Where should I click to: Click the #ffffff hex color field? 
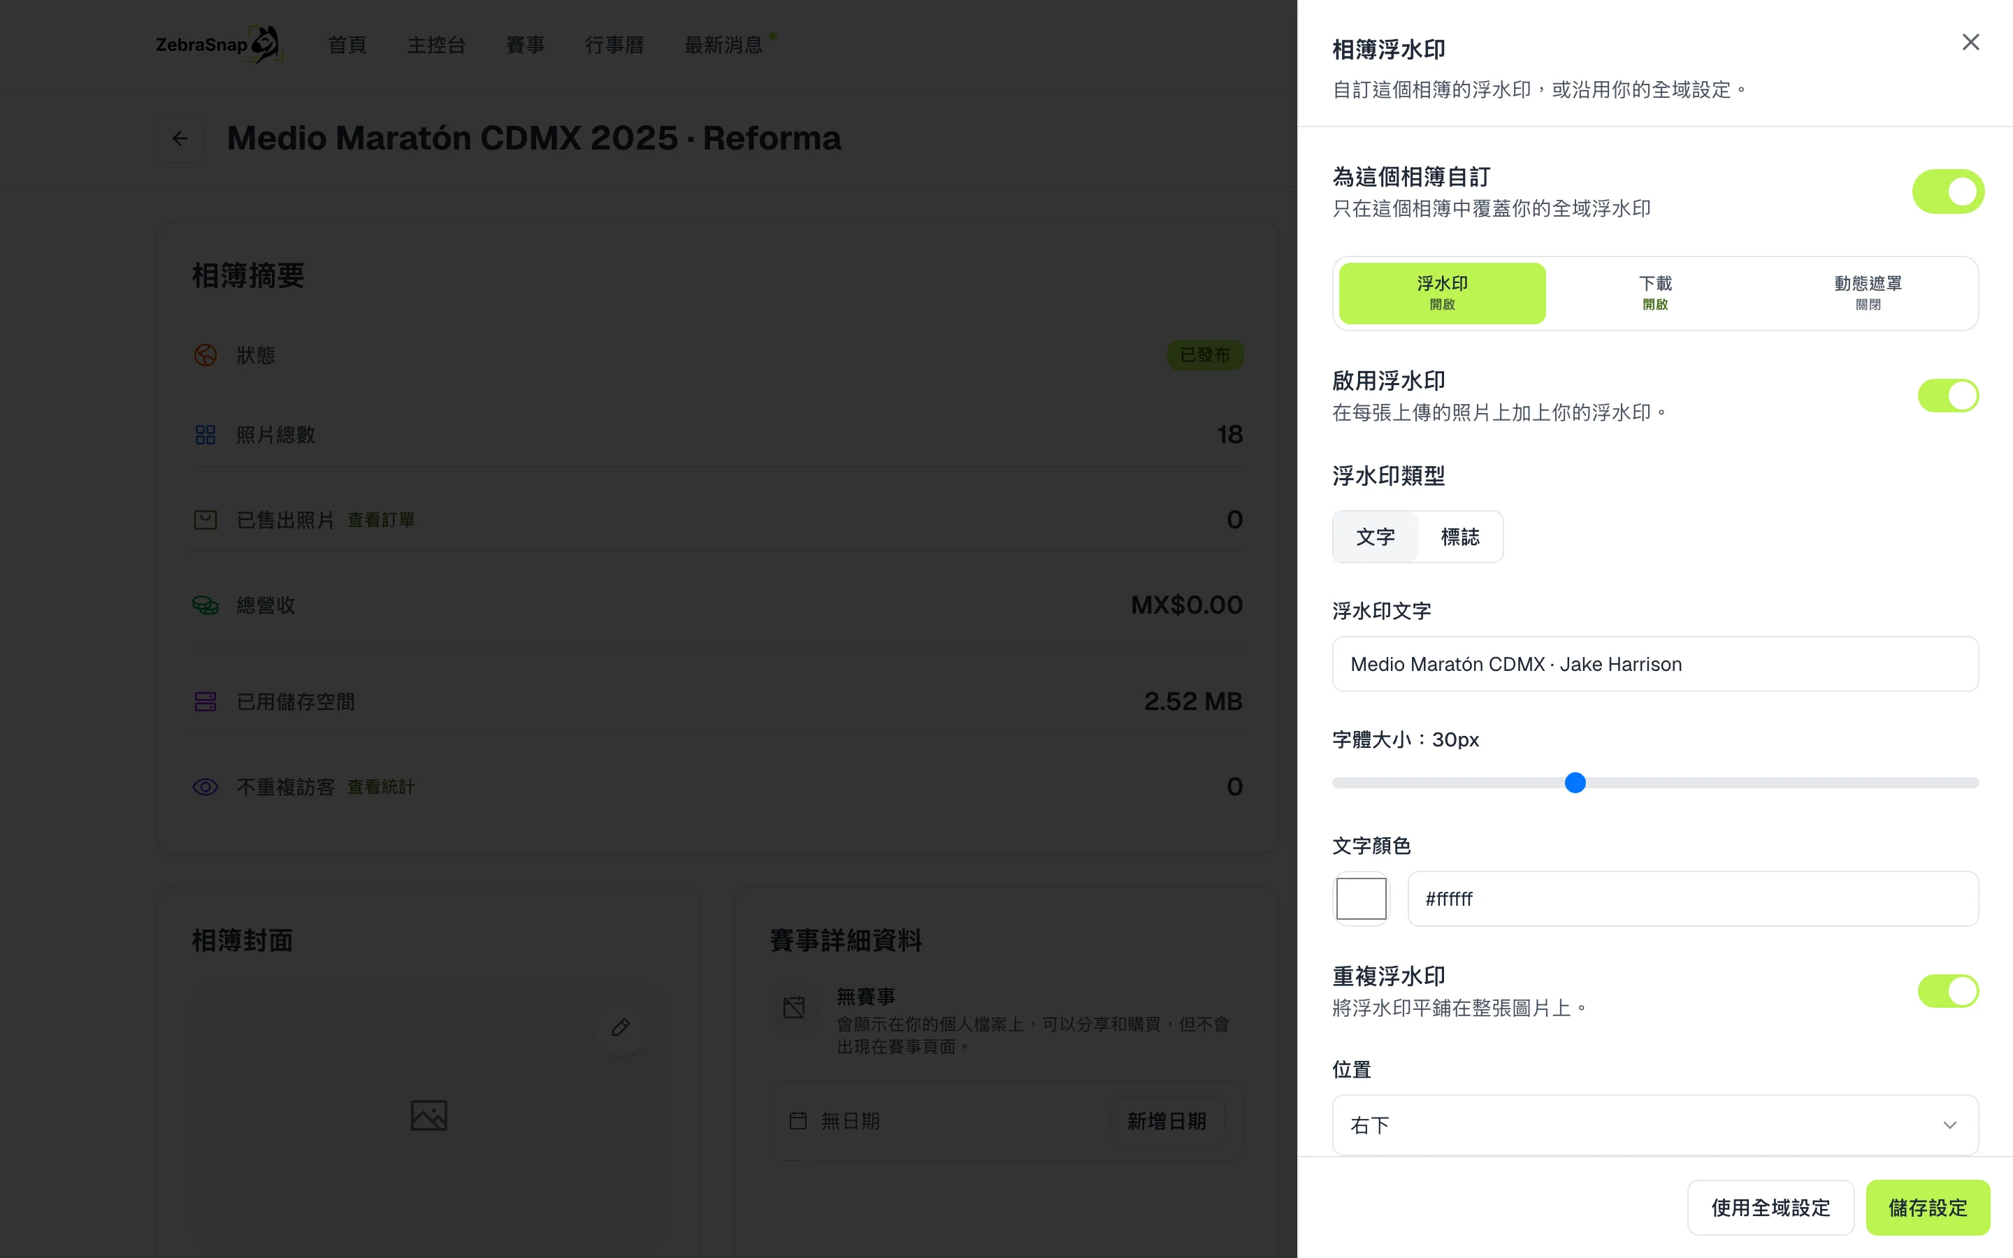[1692, 899]
